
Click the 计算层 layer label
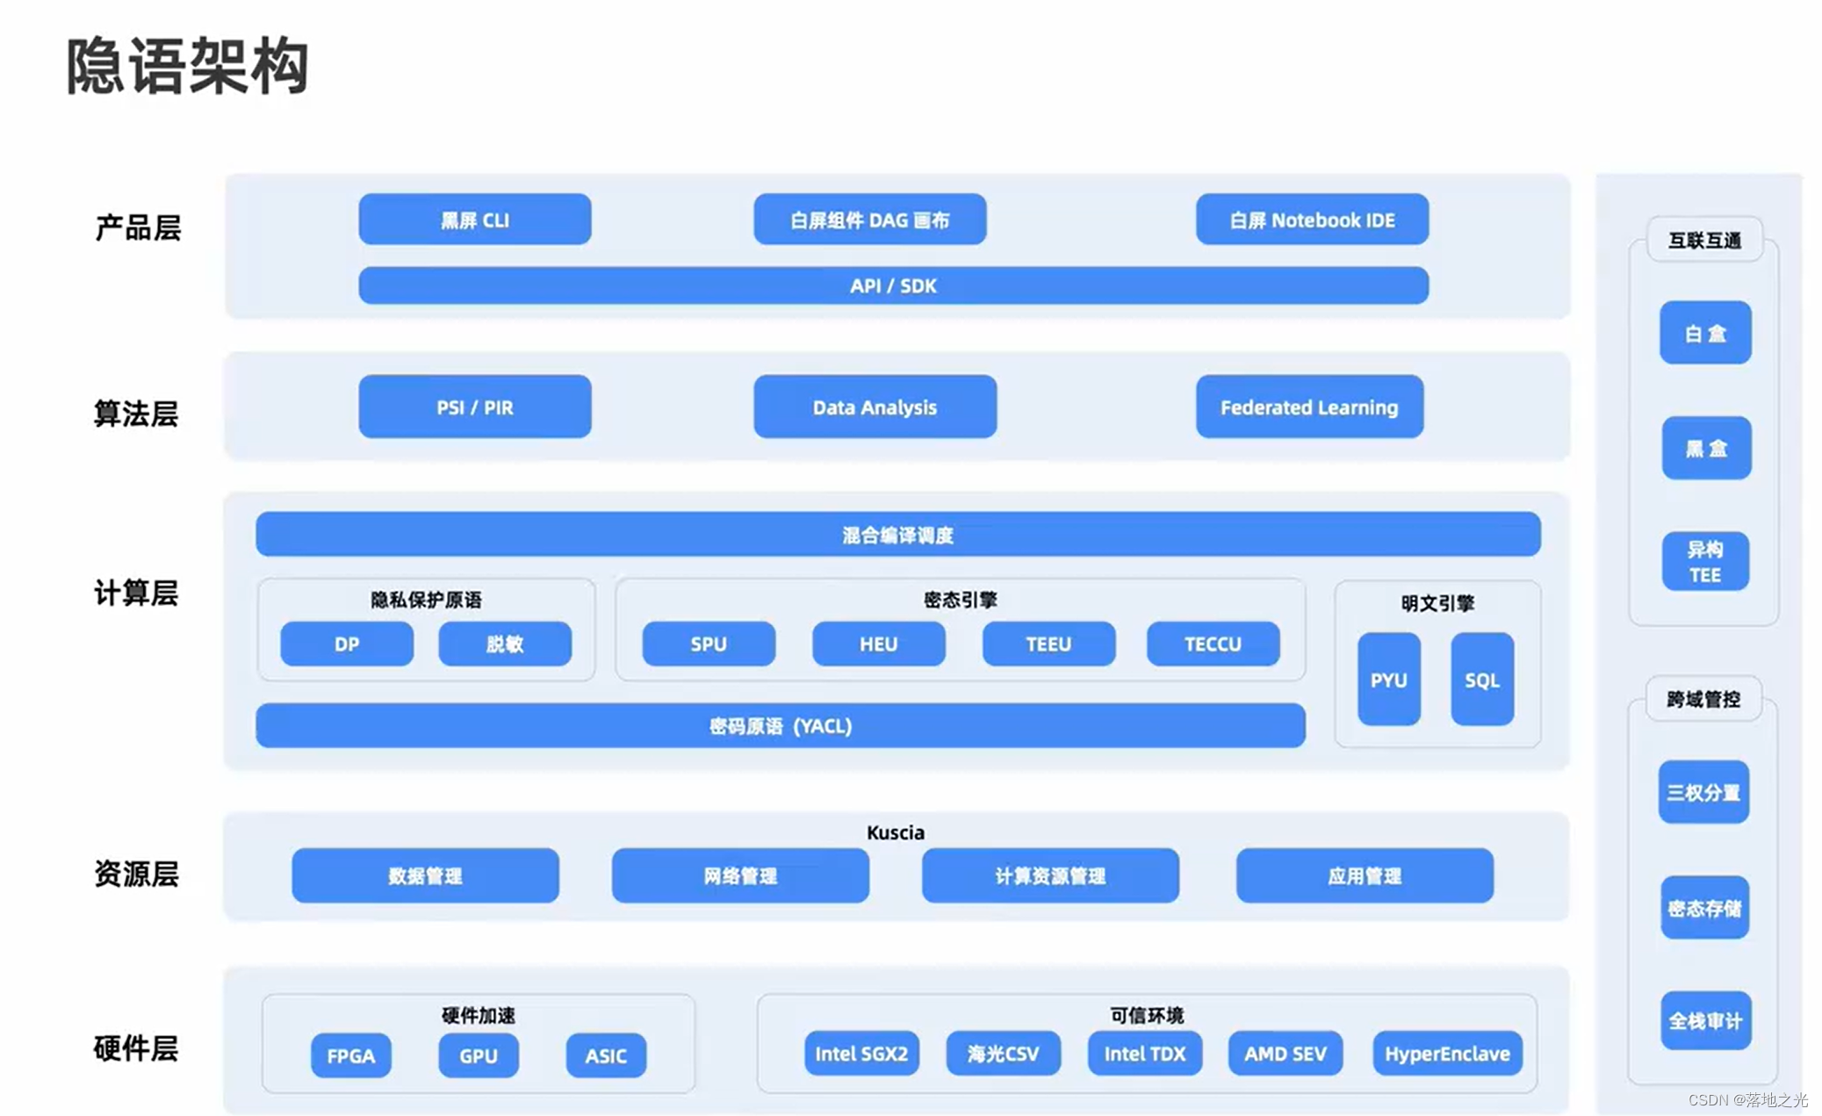point(136,593)
